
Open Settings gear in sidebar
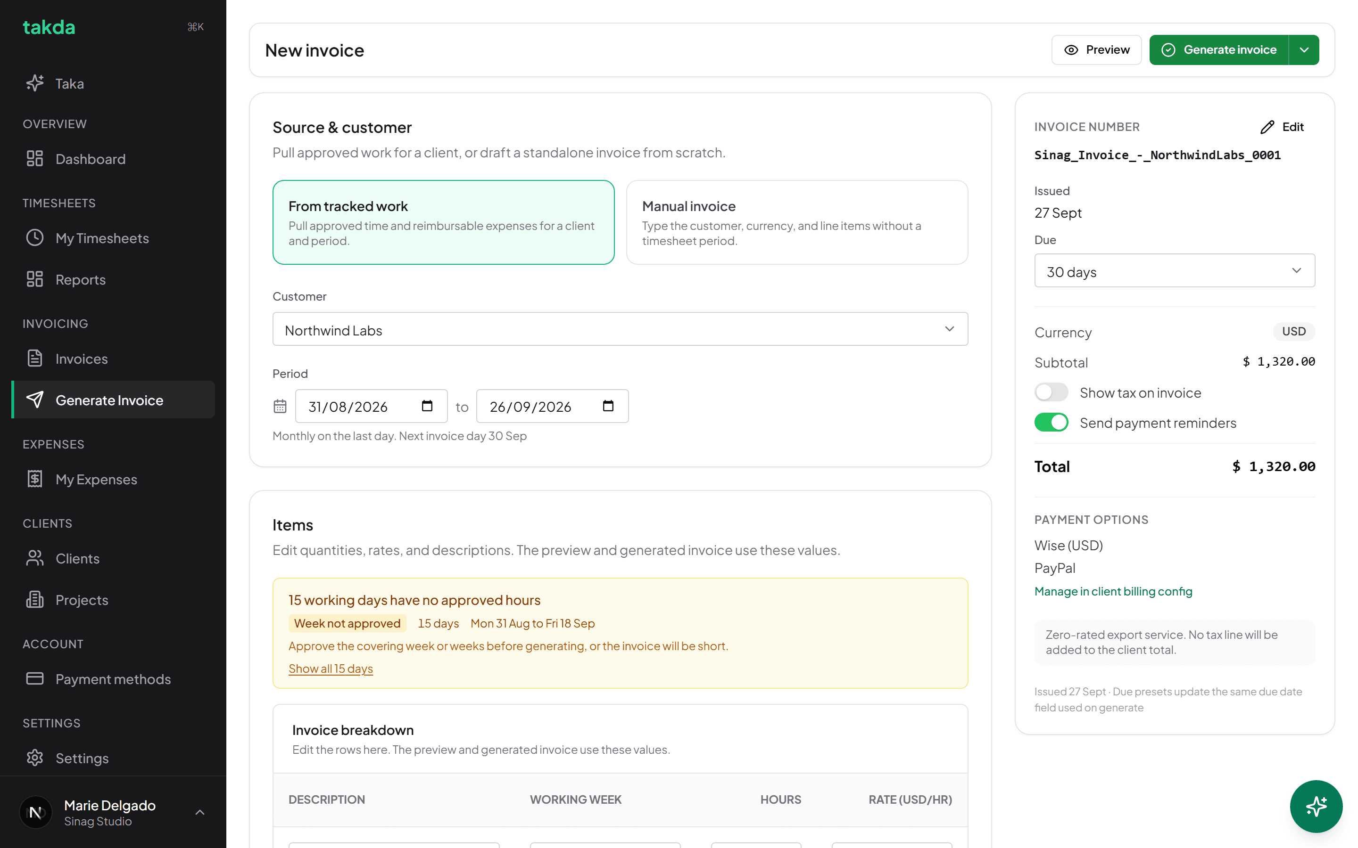[x=35, y=758]
